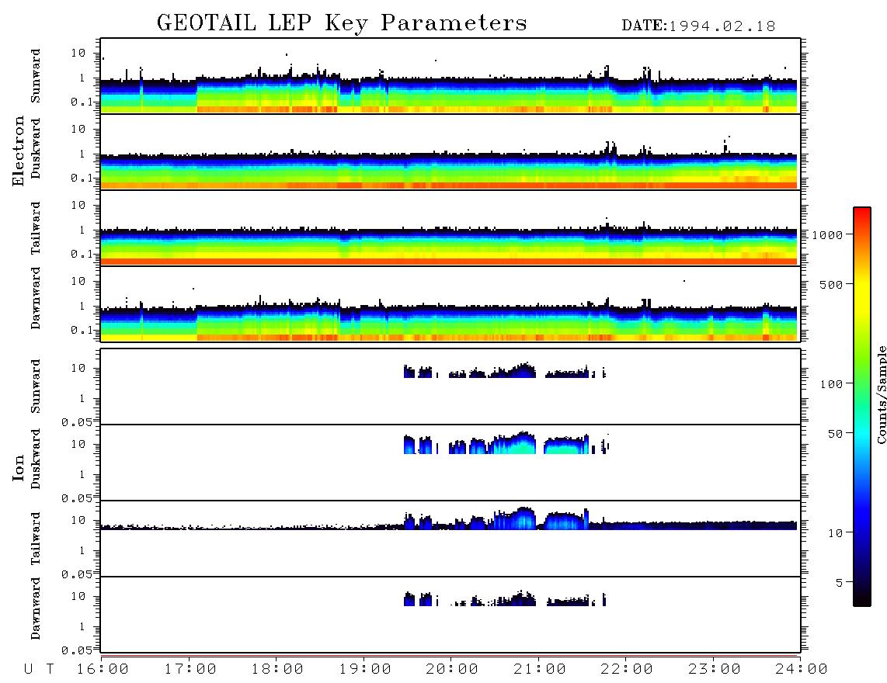
Task: Click the 'GEOTAIL LEP Key Parameters' title
Action: (342, 23)
